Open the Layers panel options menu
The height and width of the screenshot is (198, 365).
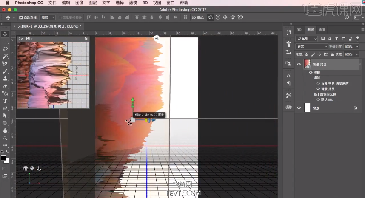point(362,30)
